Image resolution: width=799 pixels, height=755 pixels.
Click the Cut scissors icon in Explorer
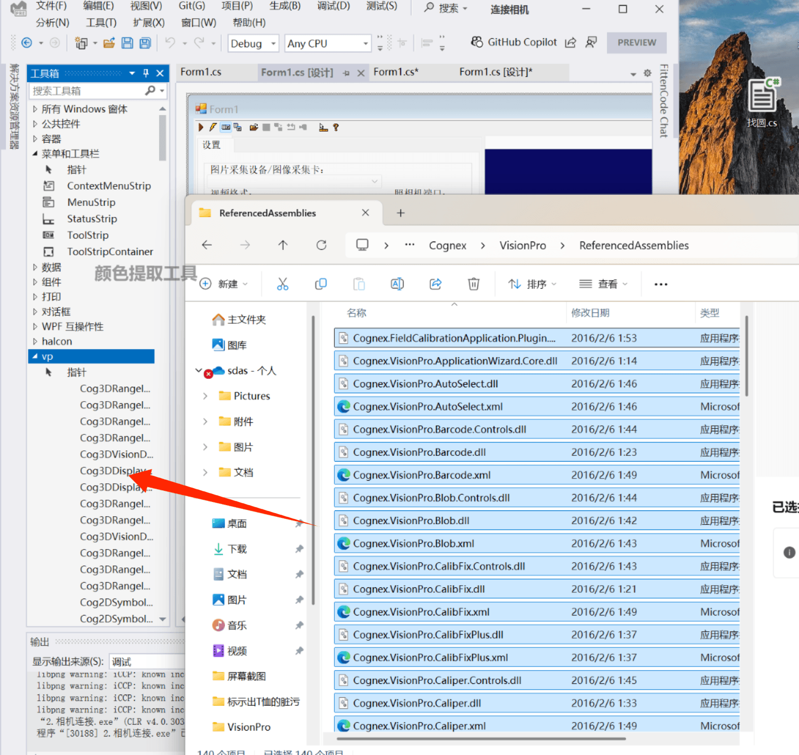[283, 284]
